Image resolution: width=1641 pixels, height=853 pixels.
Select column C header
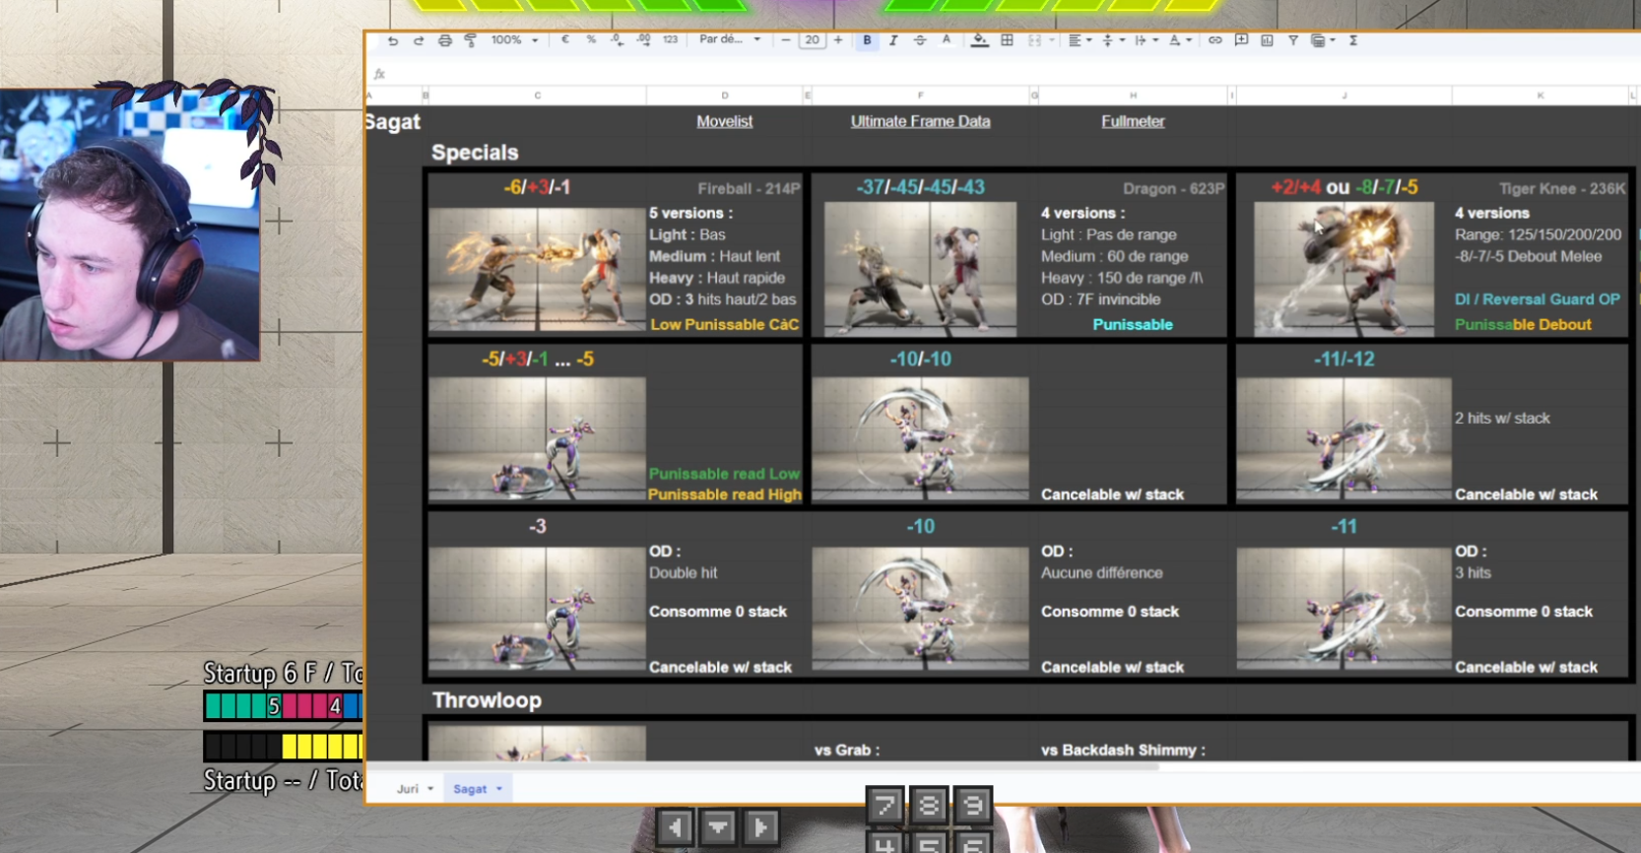(x=537, y=96)
